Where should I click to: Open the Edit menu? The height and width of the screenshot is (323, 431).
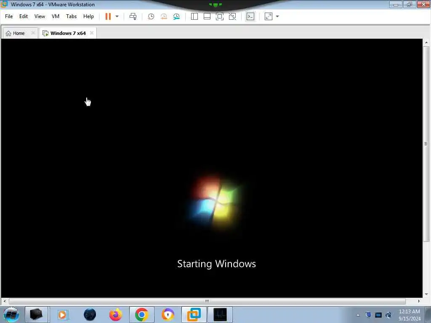coord(24,16)
